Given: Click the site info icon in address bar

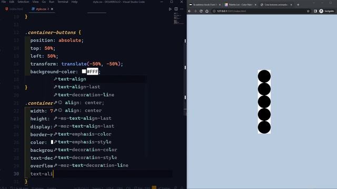Looking at the screenshot, I should click(214, 11).
